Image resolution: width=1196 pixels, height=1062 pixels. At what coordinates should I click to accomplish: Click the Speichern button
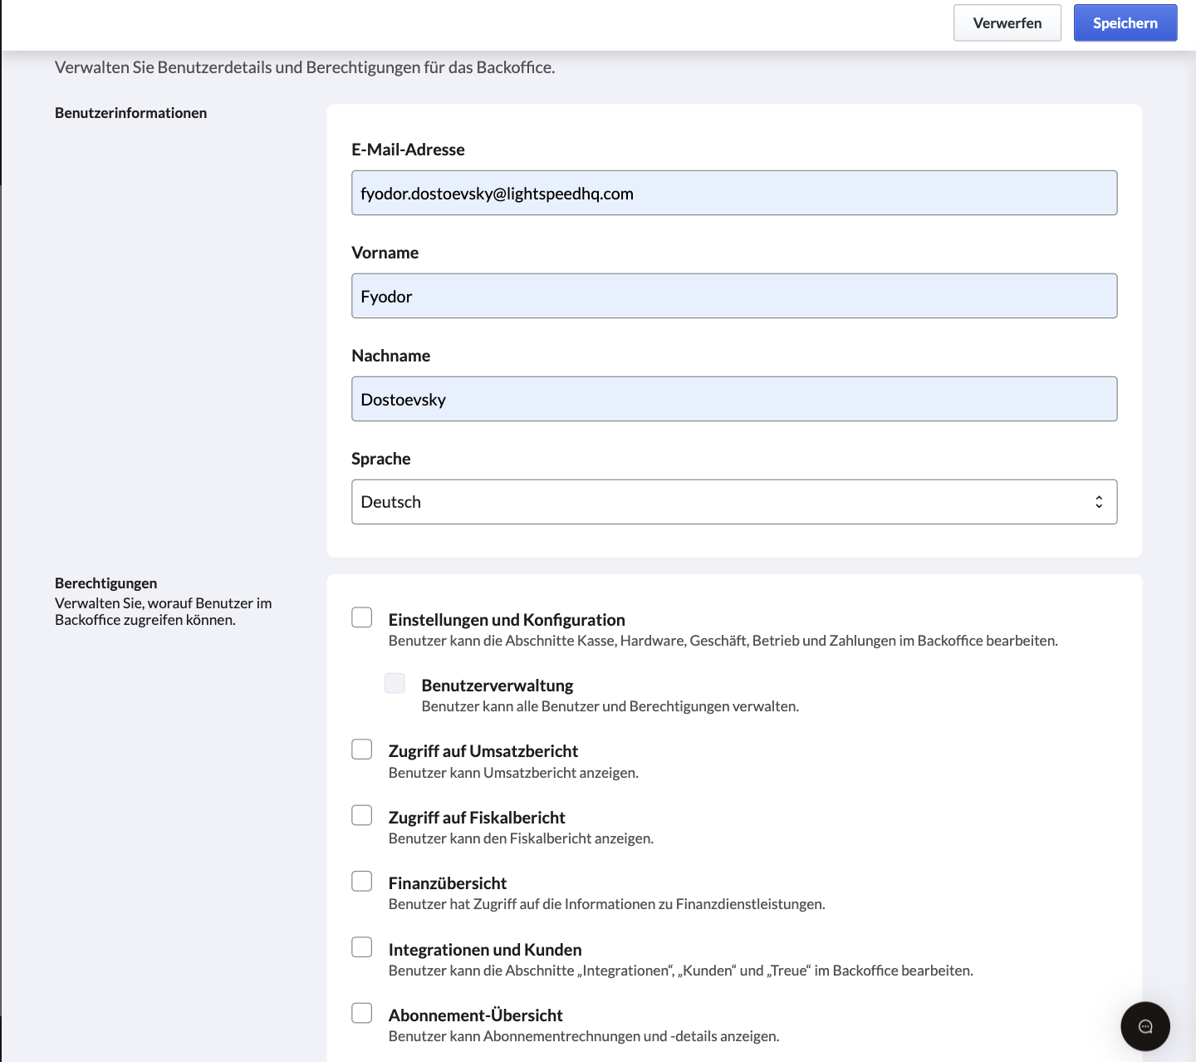coord(1125,23)
